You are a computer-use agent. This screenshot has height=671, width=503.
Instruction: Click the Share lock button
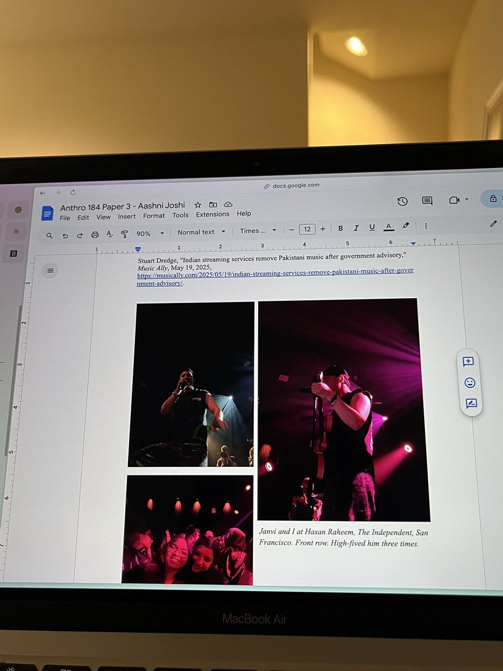(493, 198)
